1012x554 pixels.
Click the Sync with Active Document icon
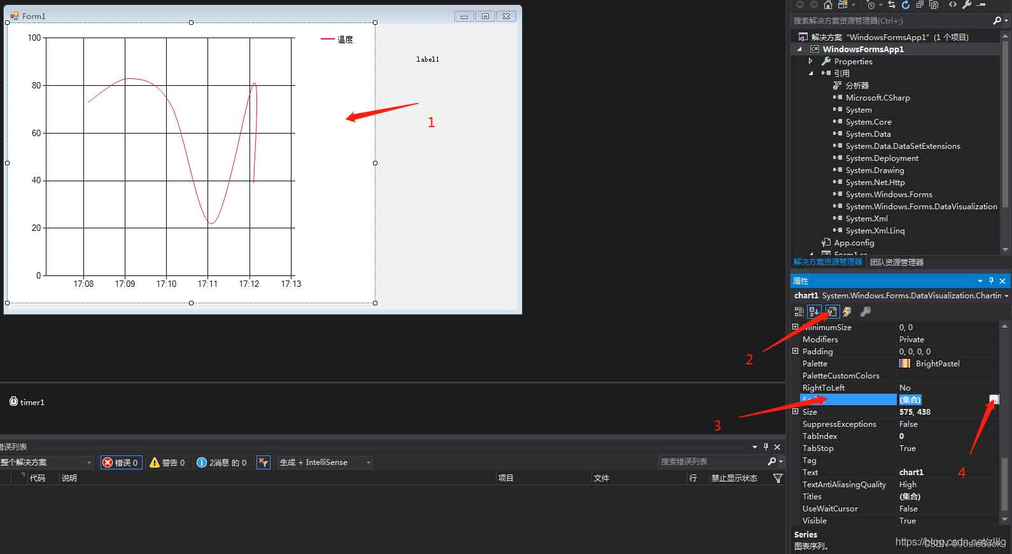891,4
